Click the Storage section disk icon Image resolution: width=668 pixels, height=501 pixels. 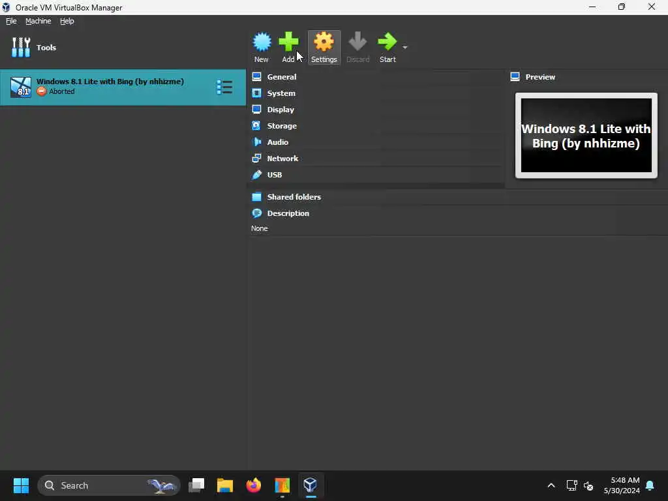pyautogui.click(x=256, y=126)
